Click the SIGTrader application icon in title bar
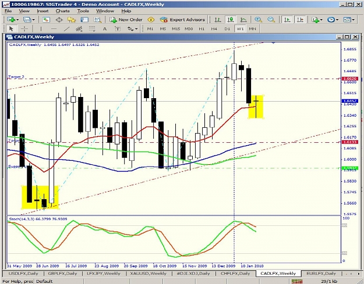 point(6,4)
